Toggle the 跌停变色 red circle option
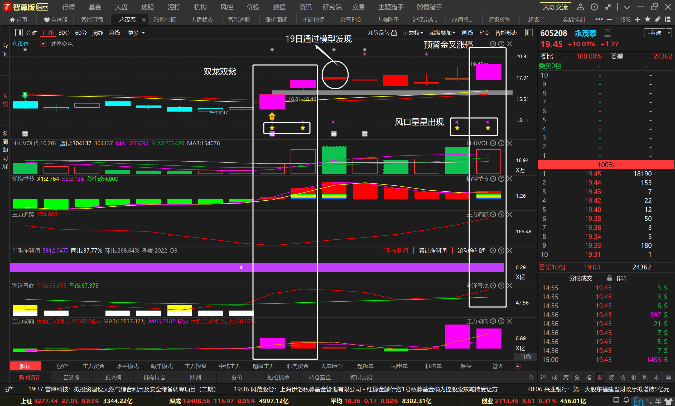 43,44
